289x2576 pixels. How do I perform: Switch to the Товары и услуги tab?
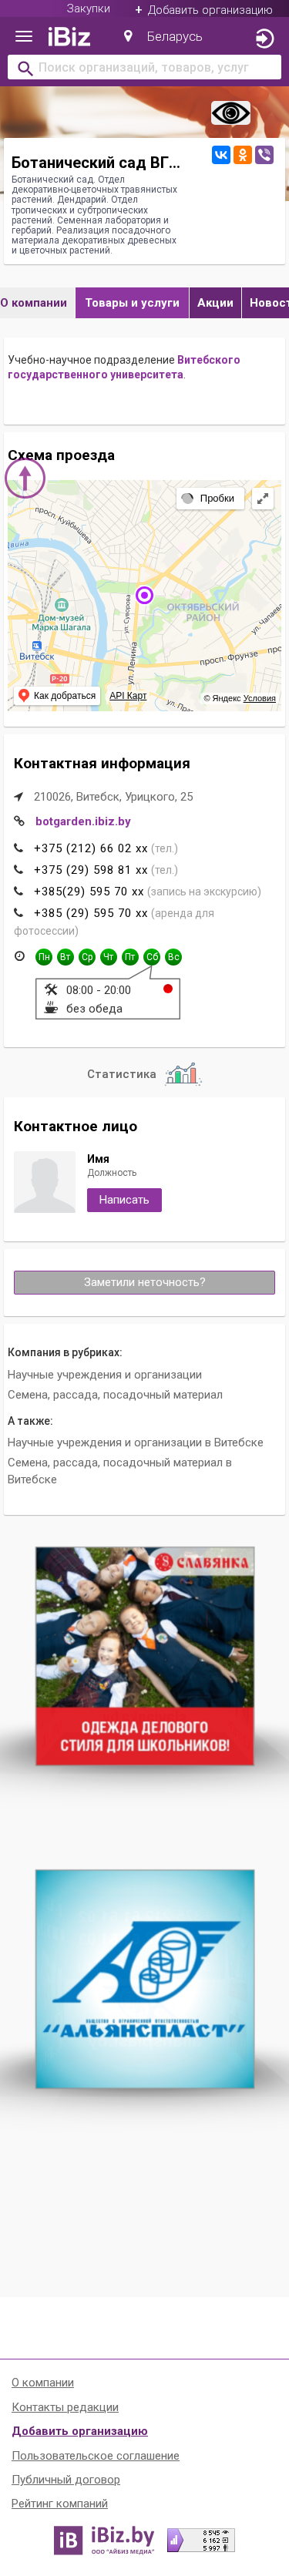(x=132, y=303)
